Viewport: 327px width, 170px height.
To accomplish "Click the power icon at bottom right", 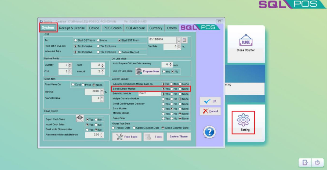I will point(317,162).
